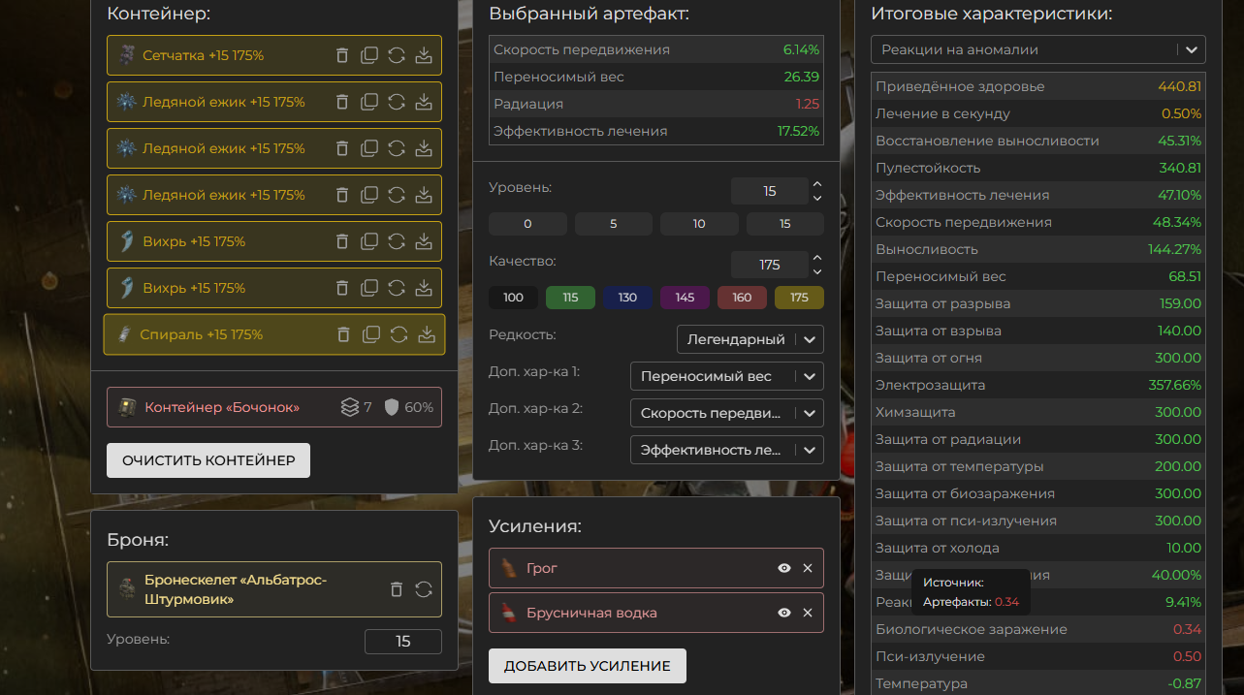Click the ОЧИСТИТЬ КОНТЕЙНЕР button
The width and height of the screenshot is (1244, 695).
[x=208, y=460]
